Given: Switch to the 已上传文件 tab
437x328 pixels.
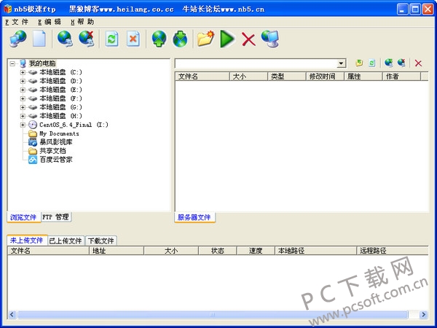Looking at the screenshot, I should pyautogui.click(x=66, y=241).
